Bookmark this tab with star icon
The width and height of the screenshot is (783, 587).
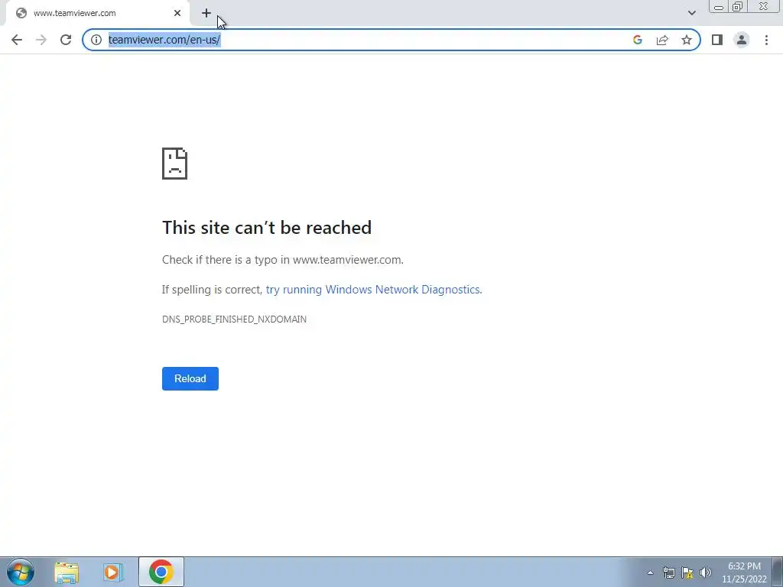[687, 40]
